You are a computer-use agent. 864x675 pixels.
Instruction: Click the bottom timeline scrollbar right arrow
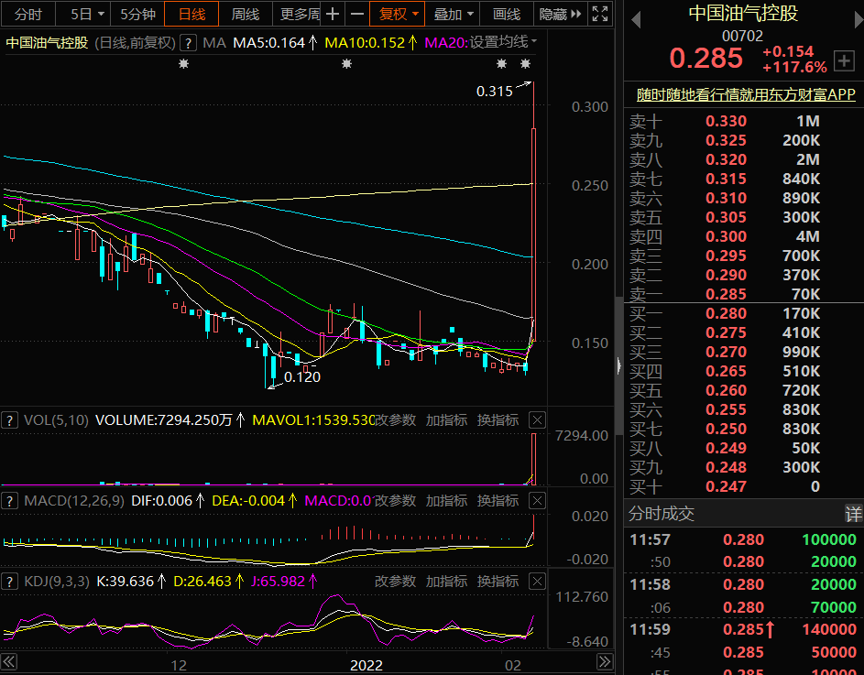(x=603, y=661)
